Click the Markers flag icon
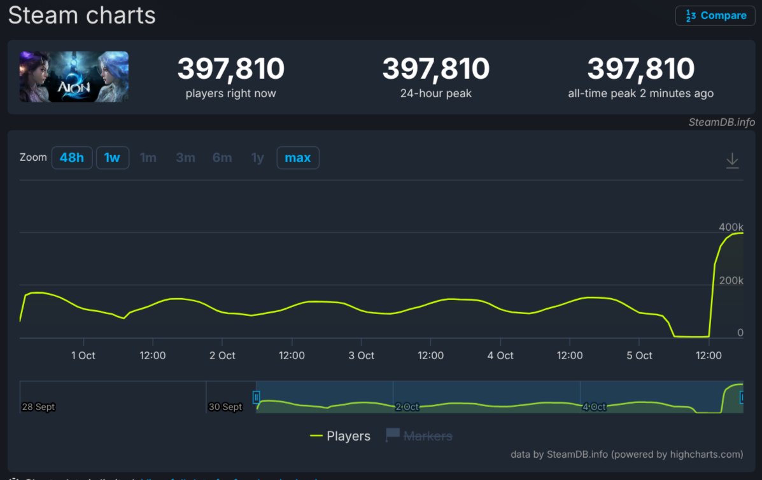762x480 pixels. pos(393,434)
